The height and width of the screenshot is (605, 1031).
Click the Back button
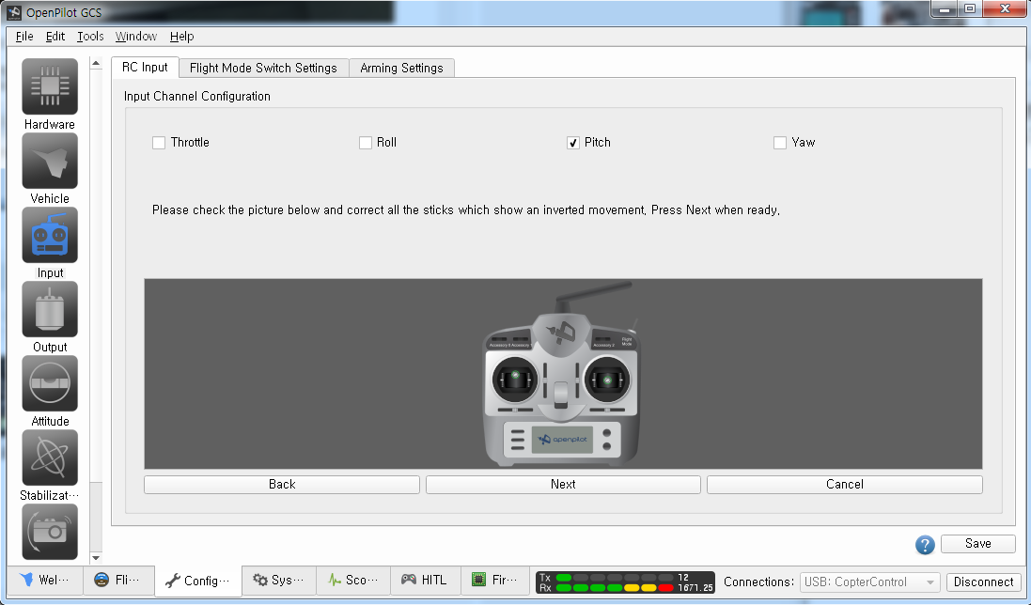[282, 485]
